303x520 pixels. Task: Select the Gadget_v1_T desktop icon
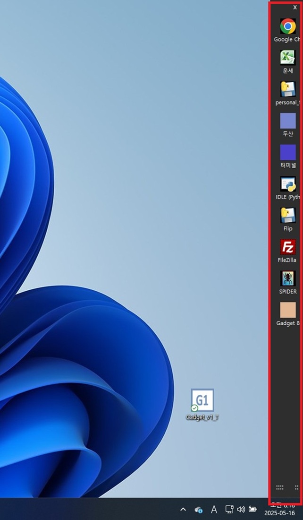(x=202, y=400)
